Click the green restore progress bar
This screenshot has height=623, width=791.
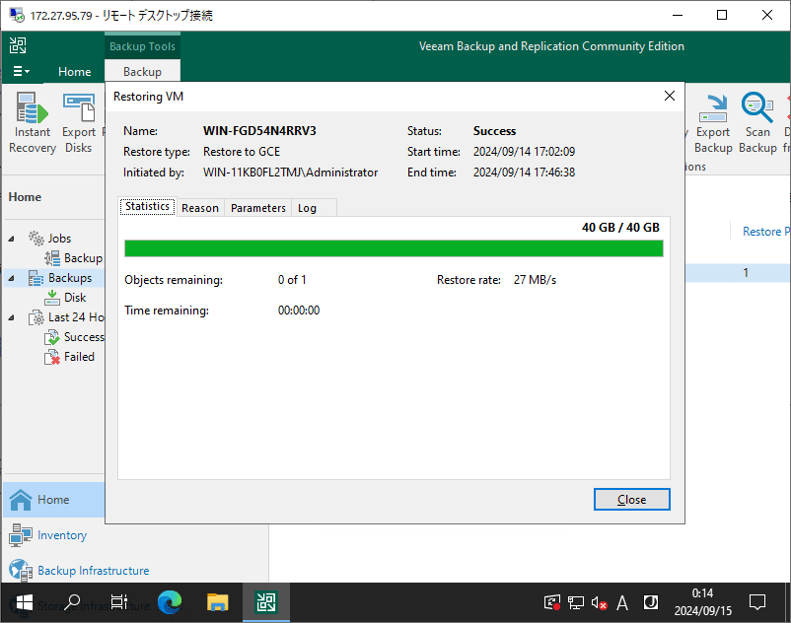394,248
